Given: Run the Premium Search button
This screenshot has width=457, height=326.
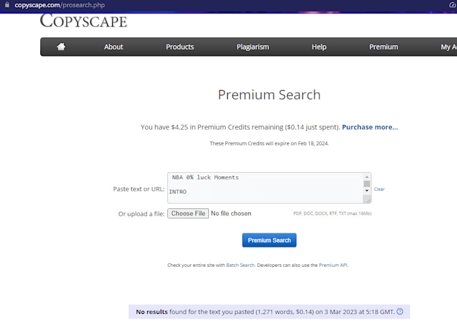Looking at the screenshot, I should (269, 240).
